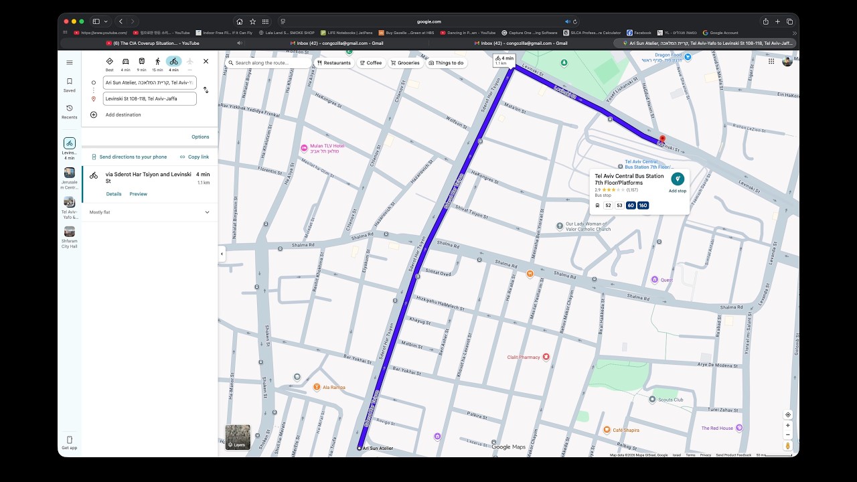Open a new Safari tab

point(778,21)
